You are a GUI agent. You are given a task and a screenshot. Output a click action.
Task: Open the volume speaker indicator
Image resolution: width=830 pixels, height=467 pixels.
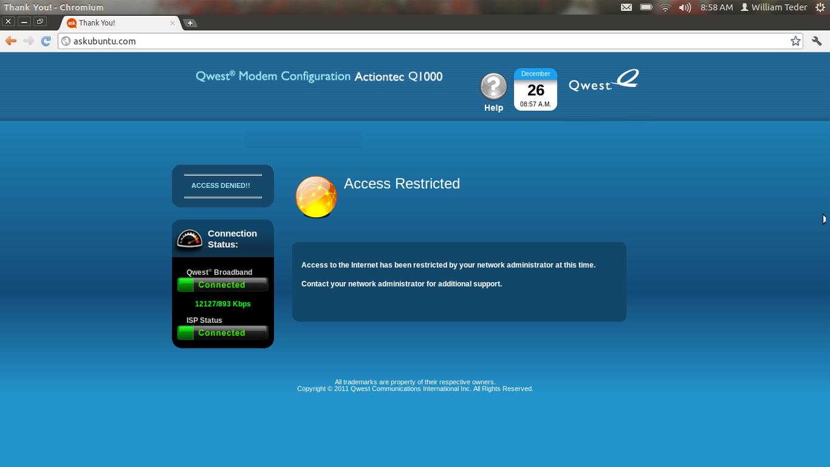point(685,7)
